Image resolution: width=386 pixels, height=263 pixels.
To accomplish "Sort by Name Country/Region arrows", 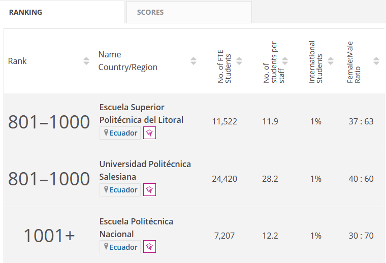I will tap(194, 61).
